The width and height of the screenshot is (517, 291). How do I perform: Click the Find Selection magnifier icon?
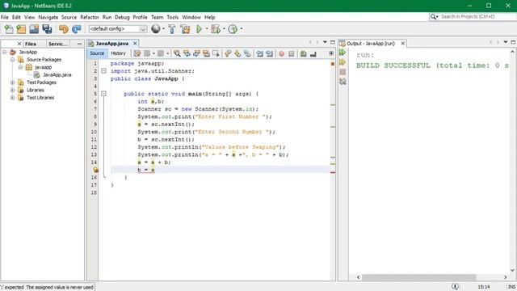(x=177, y=53)
